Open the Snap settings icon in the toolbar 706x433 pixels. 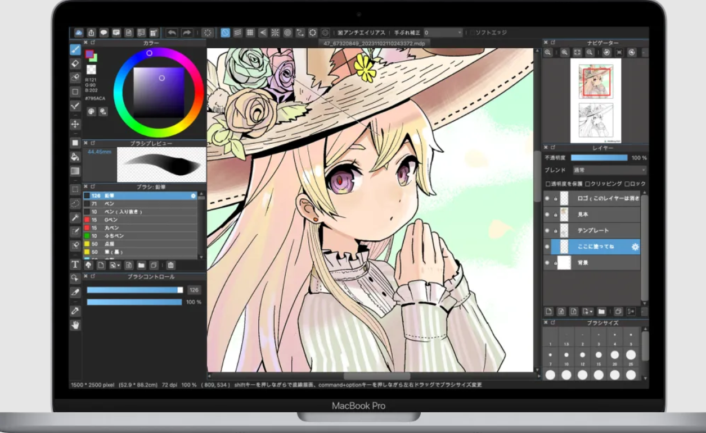click(x=325, y=32)
